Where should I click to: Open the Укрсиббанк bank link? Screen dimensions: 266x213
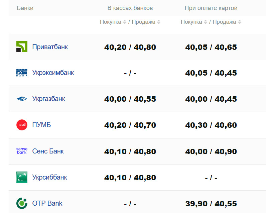pos(50,177)
